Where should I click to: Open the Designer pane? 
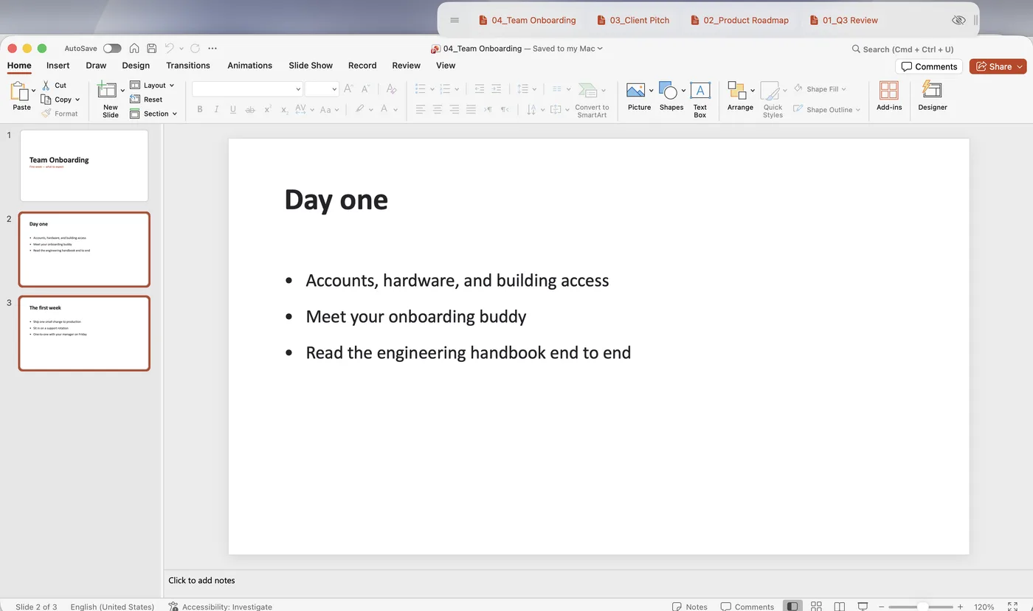[933, 97]
